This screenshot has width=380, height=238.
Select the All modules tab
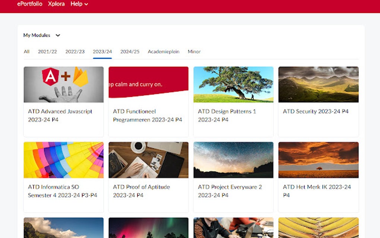(26, 51)
